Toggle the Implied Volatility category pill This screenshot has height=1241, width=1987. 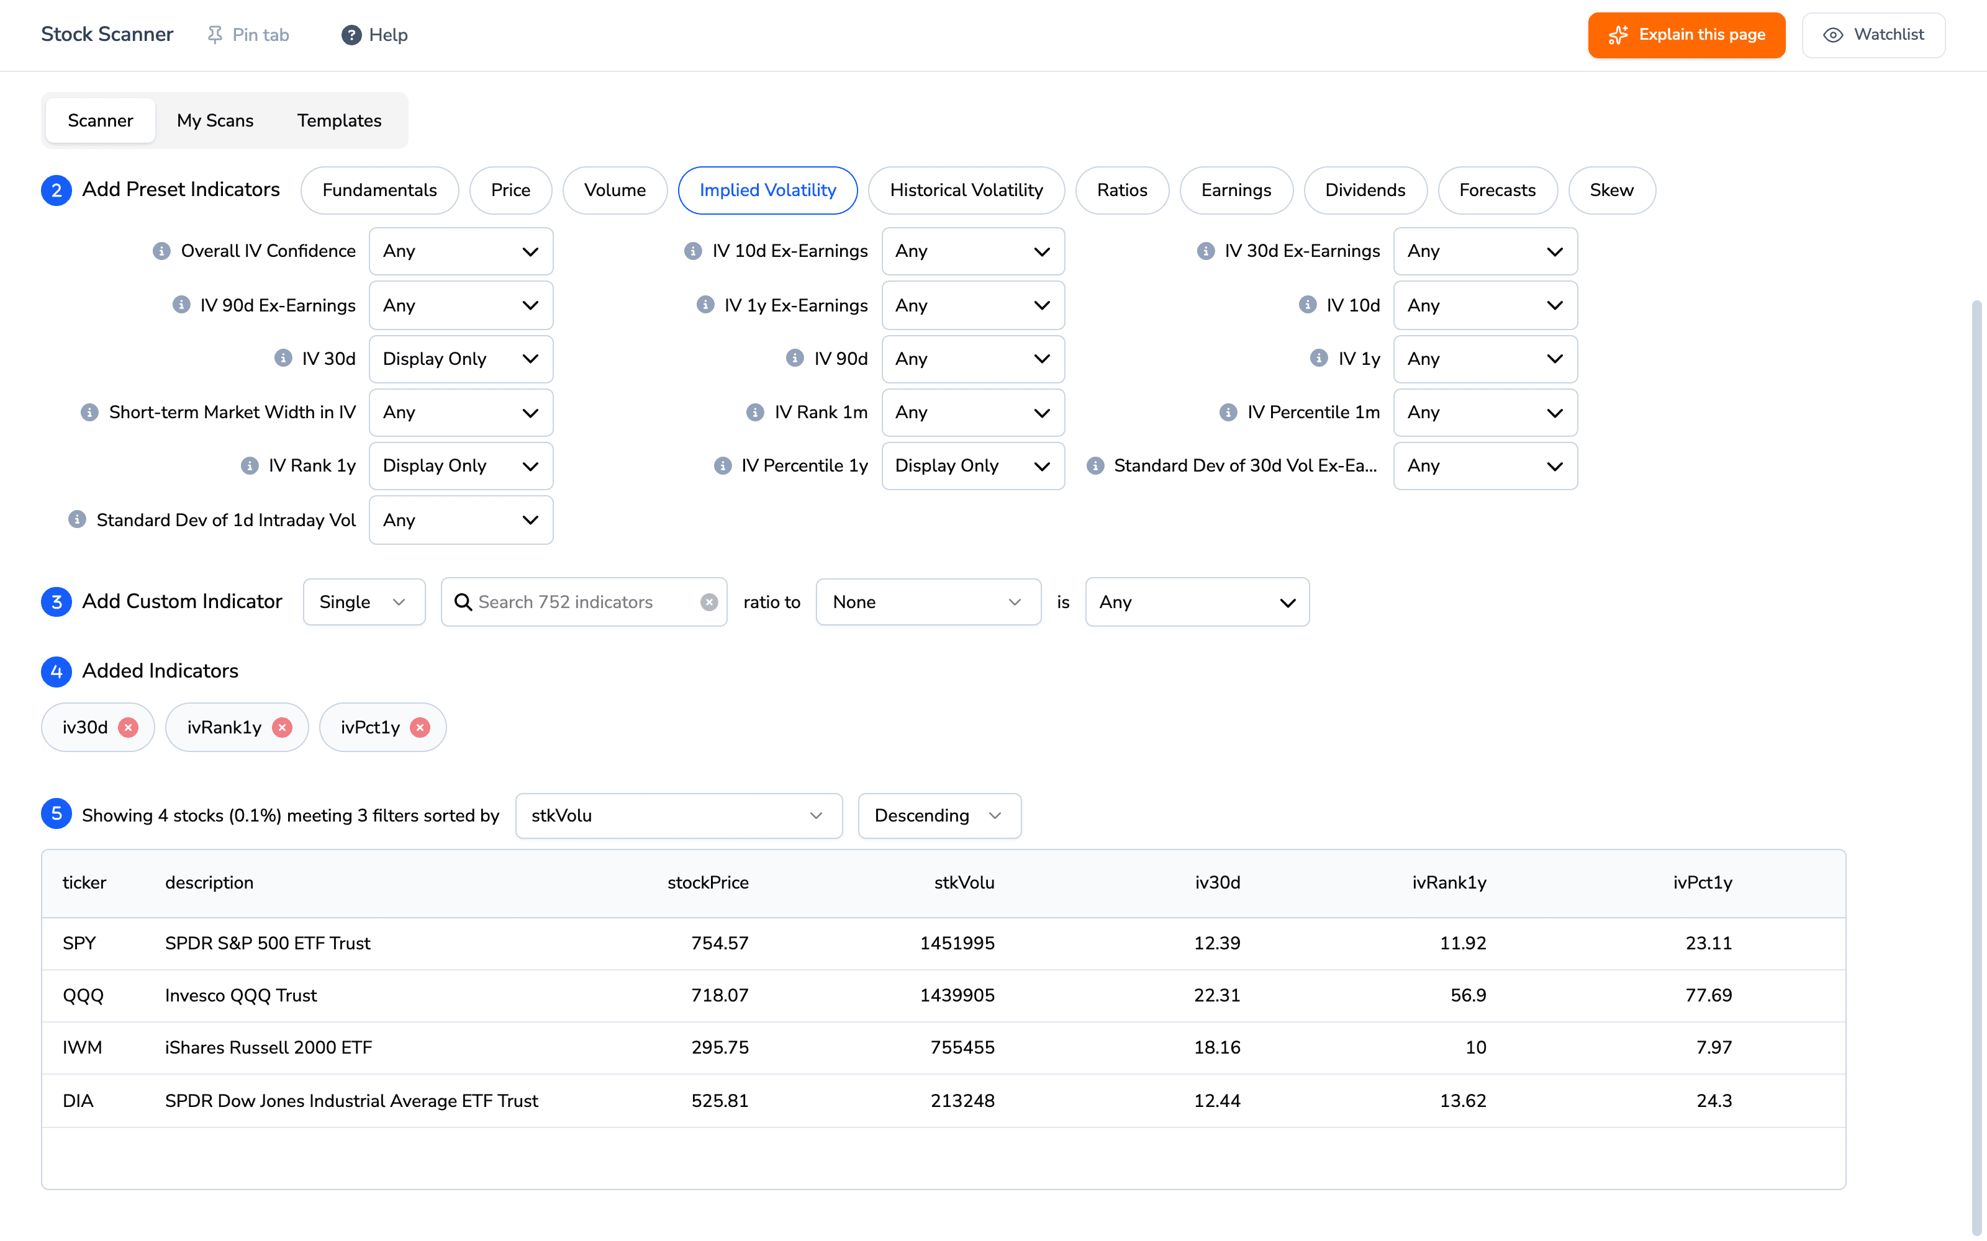[767, 190]
